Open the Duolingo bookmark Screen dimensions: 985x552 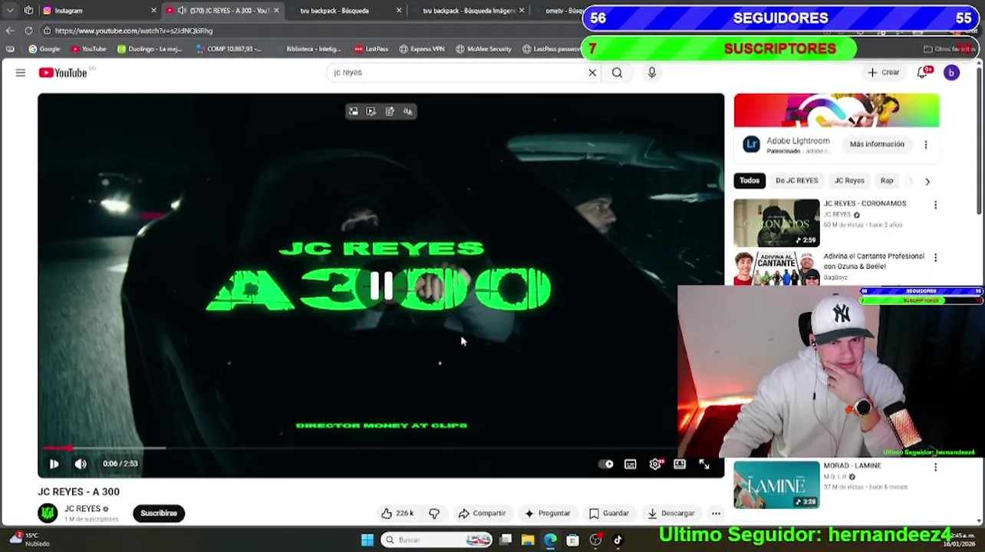pos(150,49)
